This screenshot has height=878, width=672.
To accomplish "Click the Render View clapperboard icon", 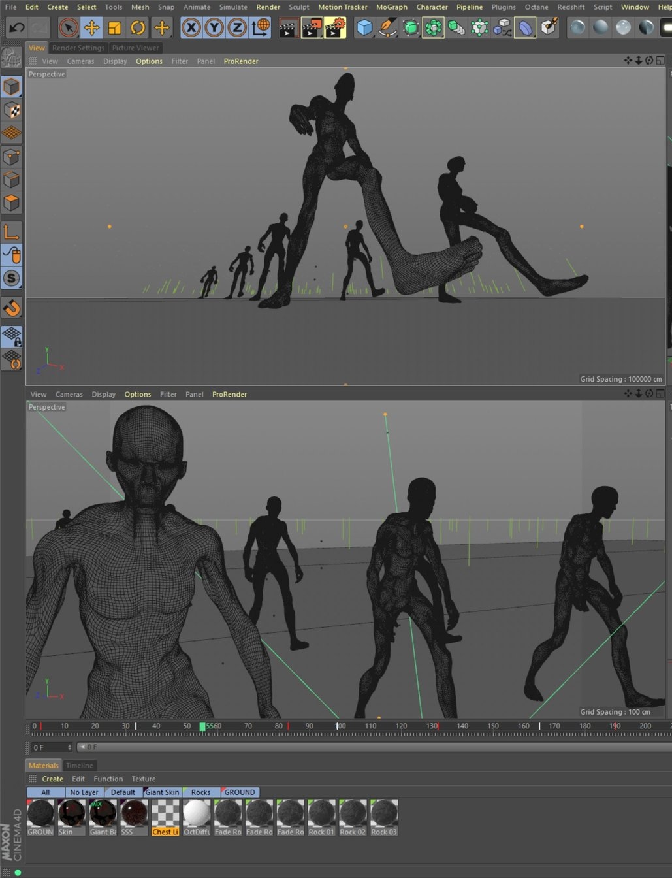I will (288, 27).
